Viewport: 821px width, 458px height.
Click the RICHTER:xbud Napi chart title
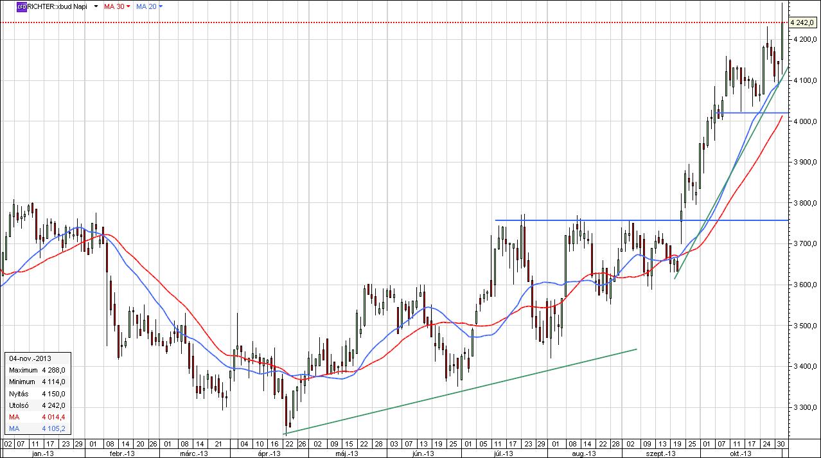(57, 6)
